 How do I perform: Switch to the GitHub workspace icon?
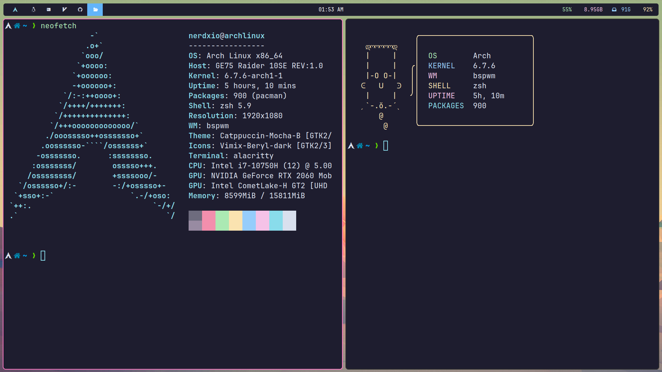click(x=80, y=10)
